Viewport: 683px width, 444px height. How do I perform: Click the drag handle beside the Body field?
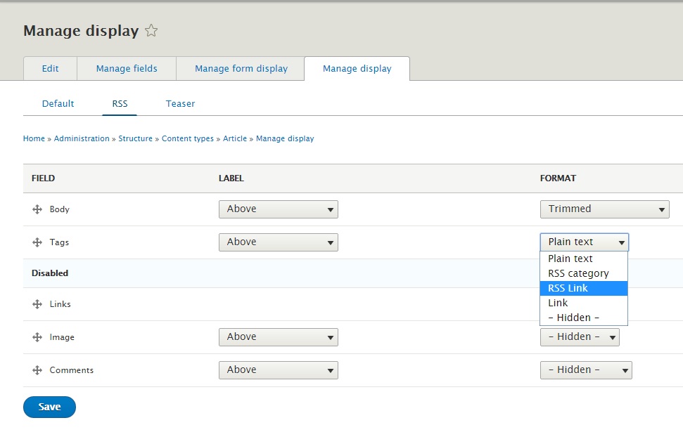click(x=37, y=209)
